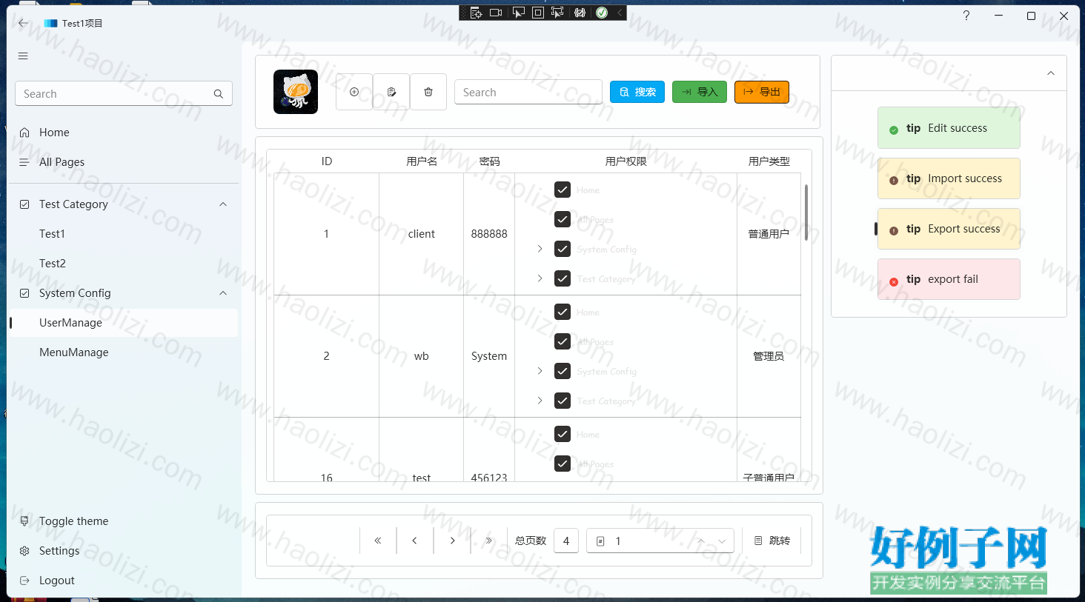The width and height of the screenshot is (1085, 602).
Task: Expand System Config node in client row
Action: click(x=540, y=249)
